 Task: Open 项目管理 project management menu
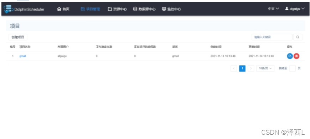[x=91, y=9]
